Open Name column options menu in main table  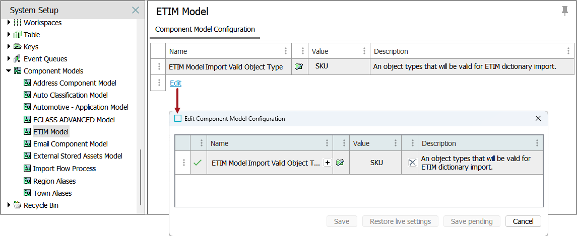click(x=286, y=51)
